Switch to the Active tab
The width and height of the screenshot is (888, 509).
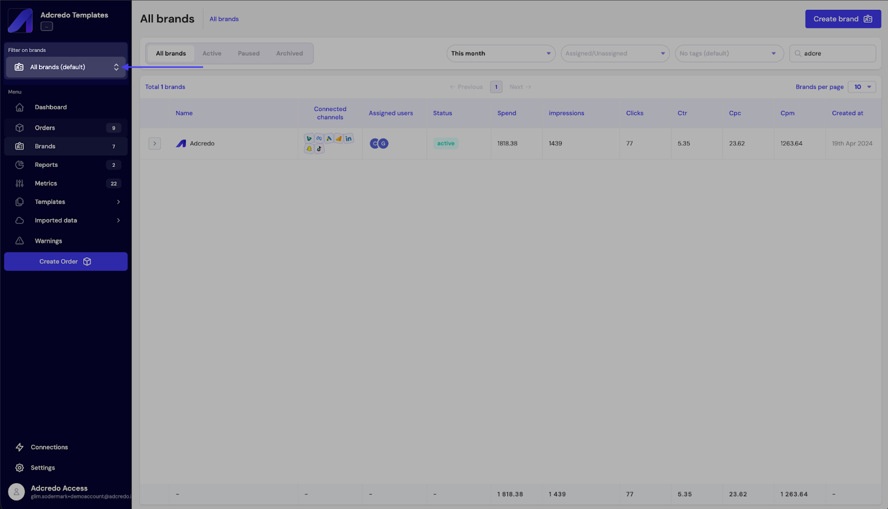click(211, 54)
